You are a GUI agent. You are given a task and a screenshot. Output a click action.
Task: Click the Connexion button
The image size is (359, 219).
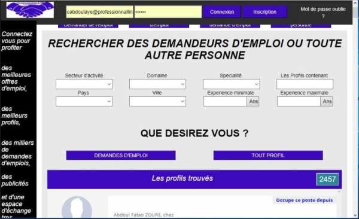pos(222,12)
